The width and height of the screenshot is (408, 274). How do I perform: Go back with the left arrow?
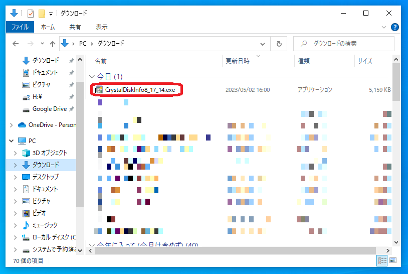pyautogui.click(x=16, y=44)
